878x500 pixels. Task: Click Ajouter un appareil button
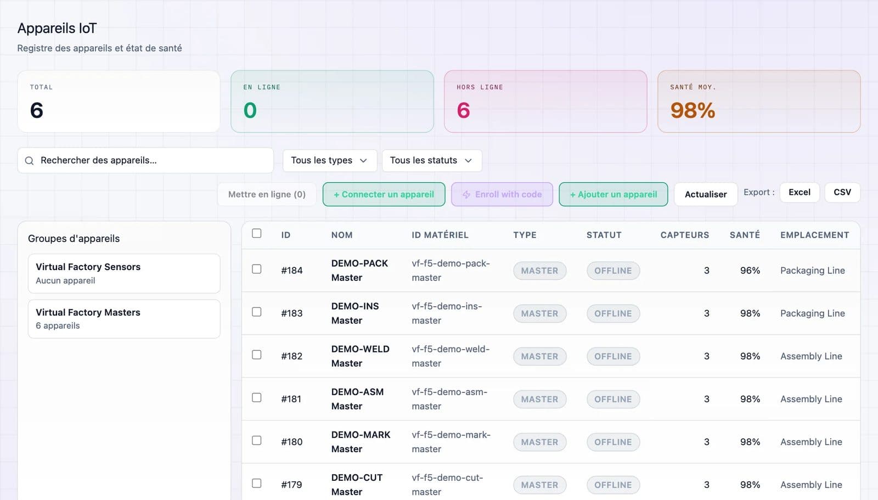click(x=614, y=194)
